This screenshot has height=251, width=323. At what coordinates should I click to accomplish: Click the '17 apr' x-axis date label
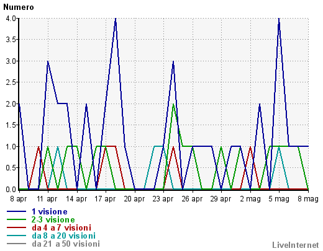pyautogui.click(x=105, y=199)
